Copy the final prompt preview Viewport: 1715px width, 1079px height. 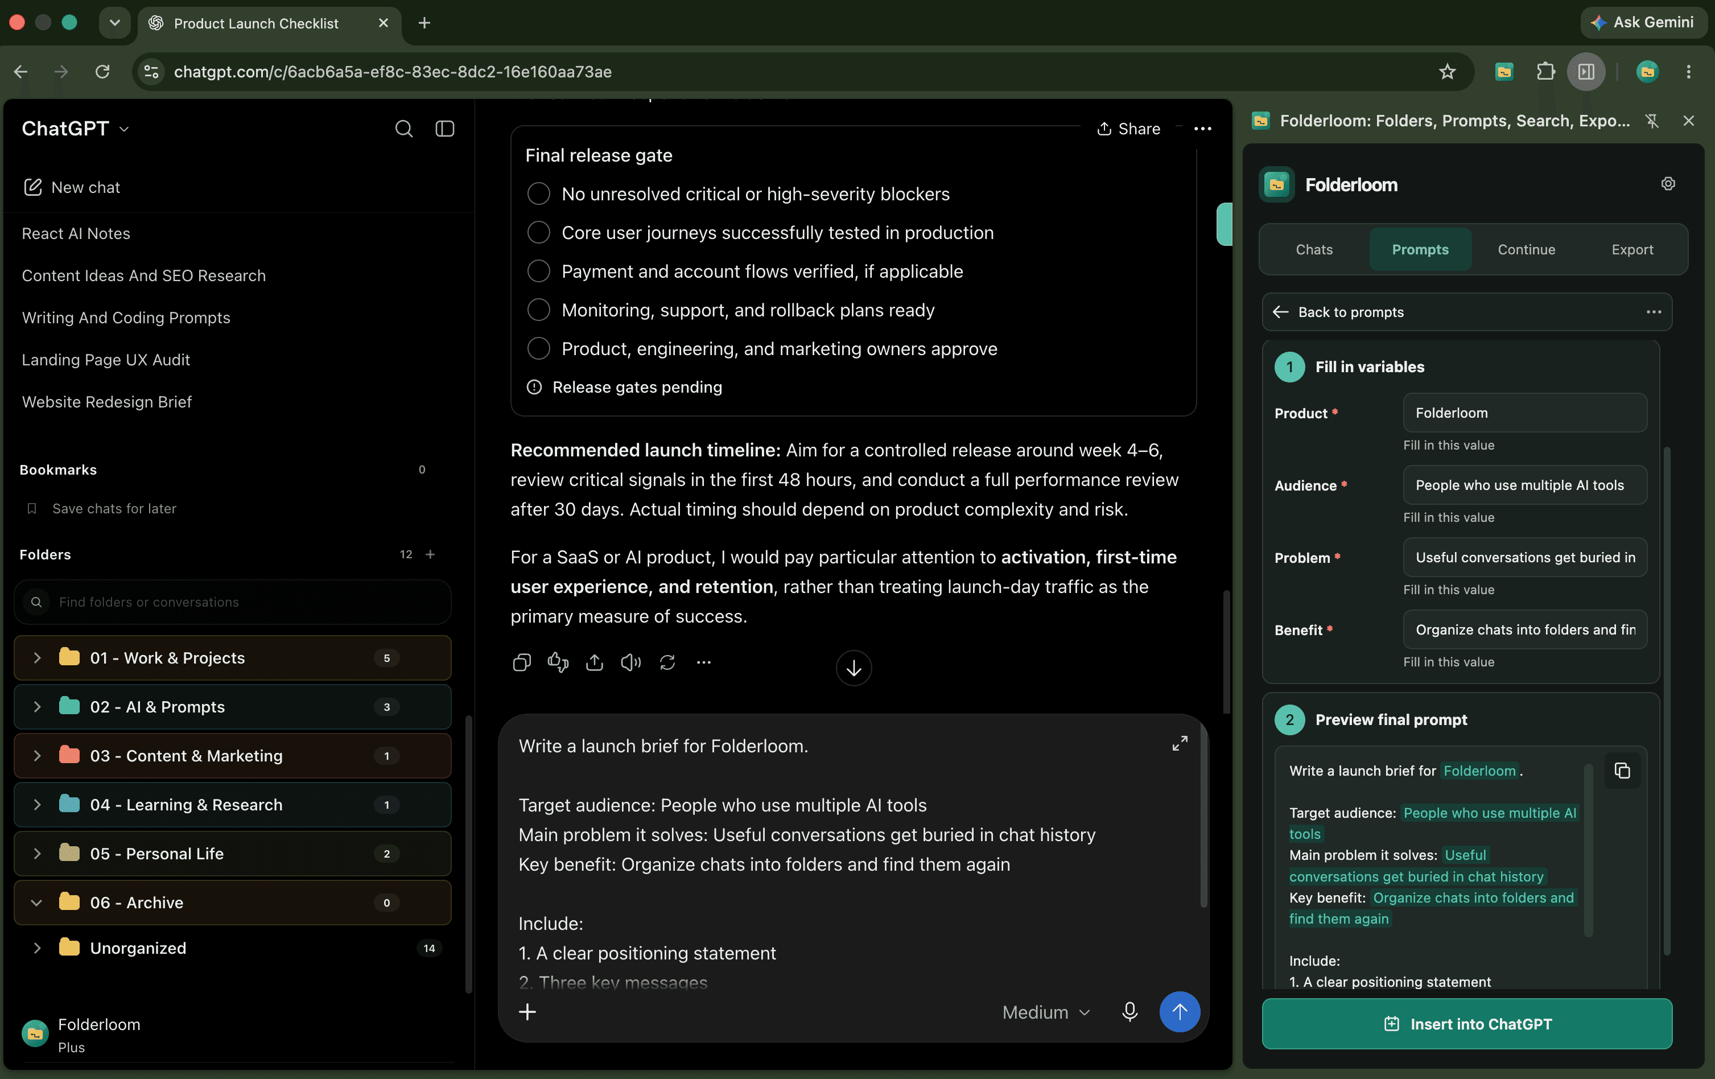(1622, 771)
